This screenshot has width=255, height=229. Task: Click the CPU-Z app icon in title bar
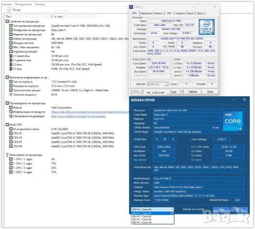tap(131, 7)
